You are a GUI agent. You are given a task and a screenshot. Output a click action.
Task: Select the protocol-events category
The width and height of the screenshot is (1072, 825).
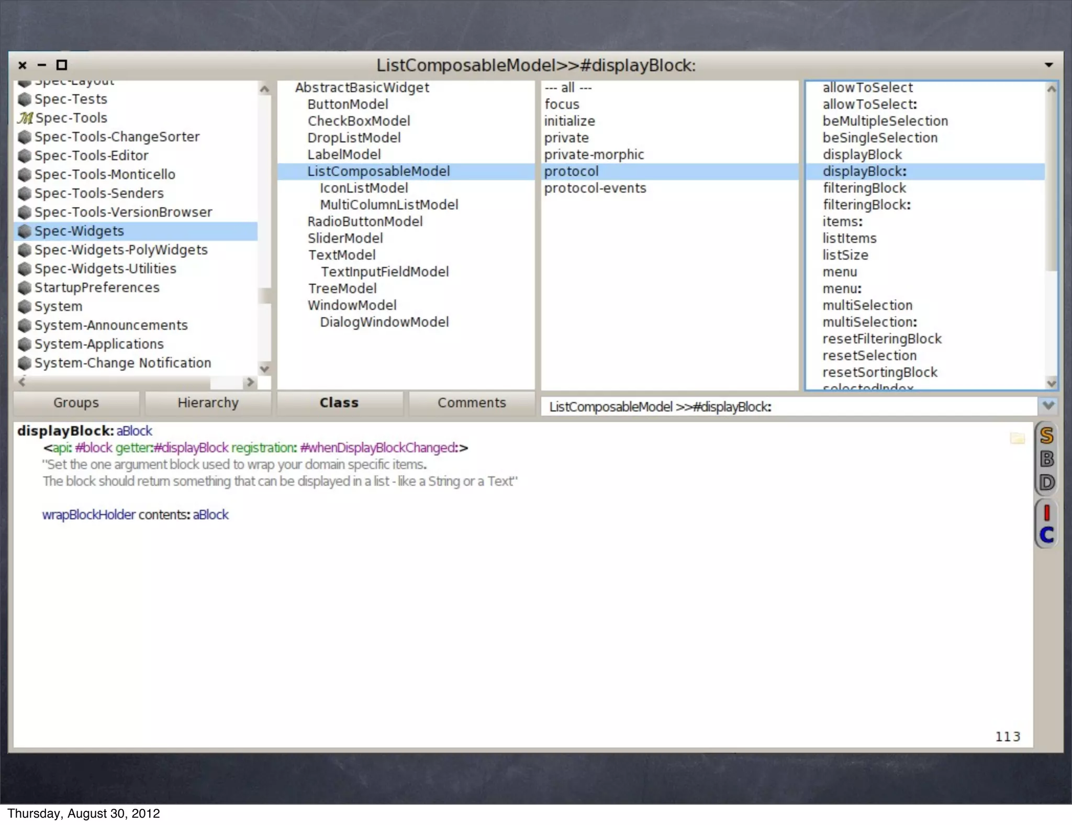pyautogui.click(x=595, y=188)
